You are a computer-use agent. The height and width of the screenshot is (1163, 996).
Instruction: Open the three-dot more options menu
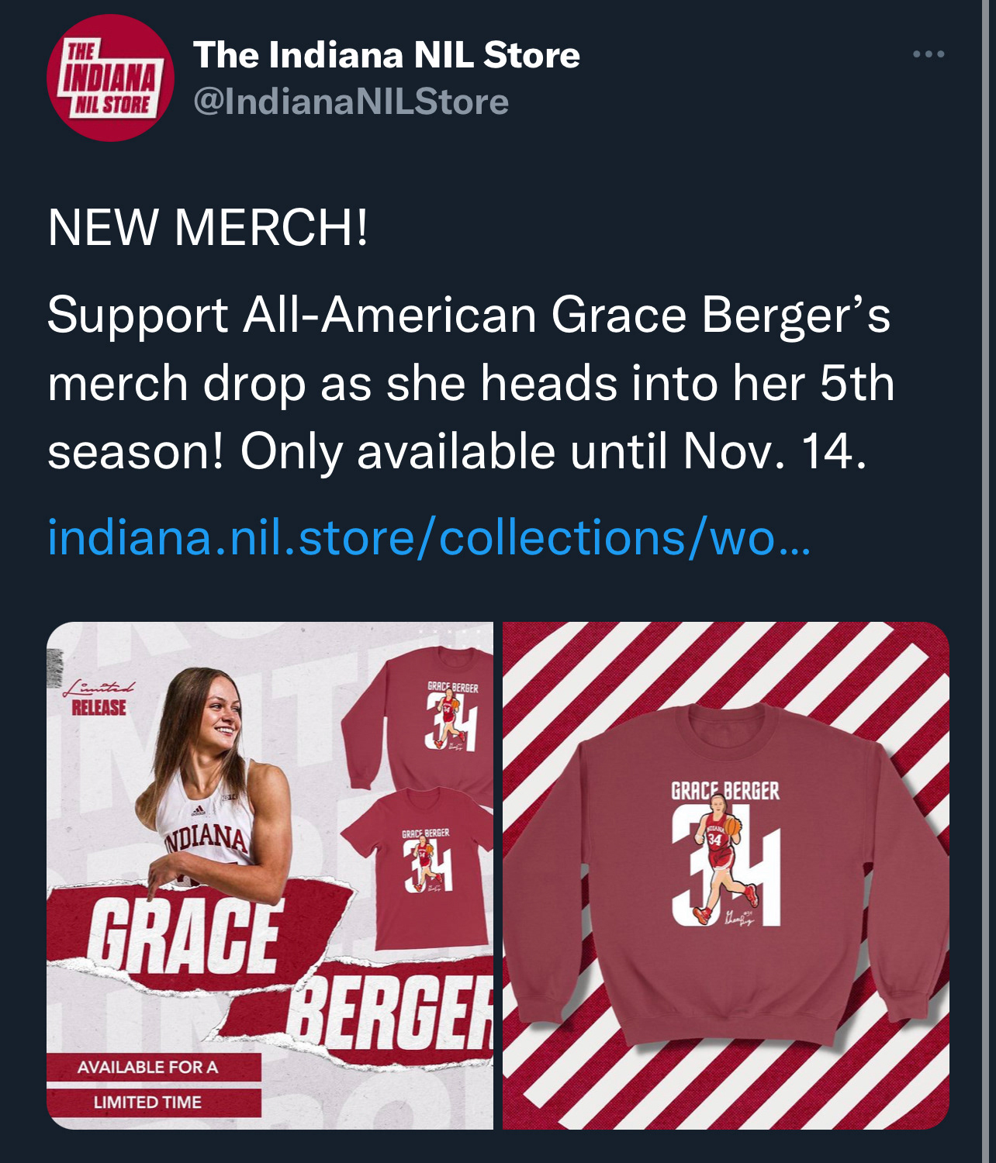(x=929, y=54)
